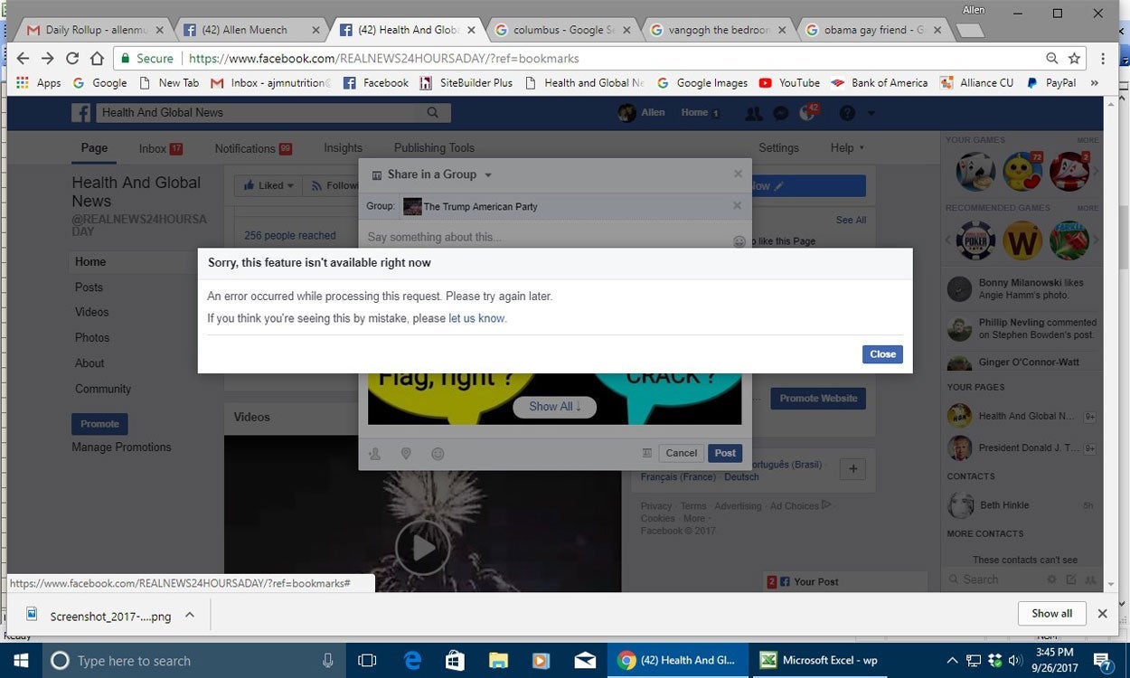Image resolution: width=1130 pixels, height=678 pixels.
Task: Open the Notifications page tab
Action: pos(253,148)
